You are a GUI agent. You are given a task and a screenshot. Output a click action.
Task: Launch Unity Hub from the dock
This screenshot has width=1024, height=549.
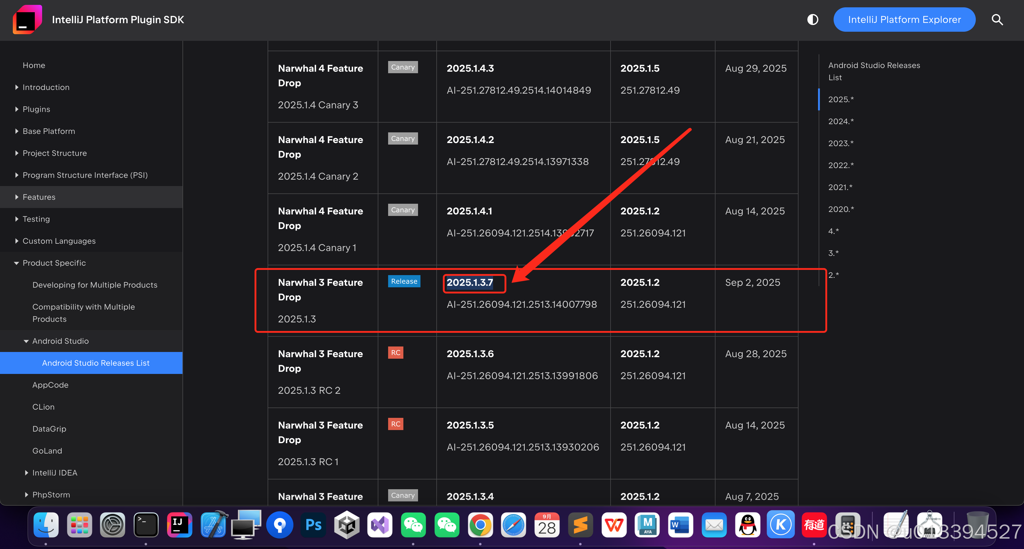point(347,525)
